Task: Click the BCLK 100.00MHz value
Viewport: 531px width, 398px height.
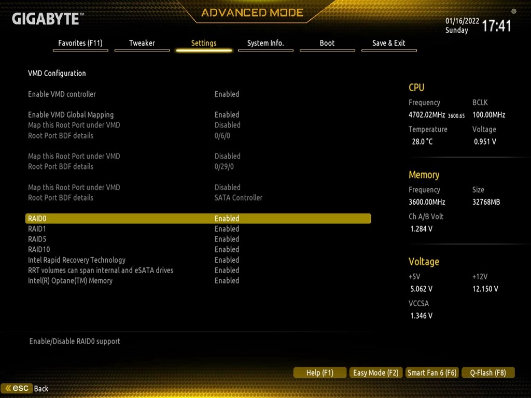Action: tap(488, 115)
